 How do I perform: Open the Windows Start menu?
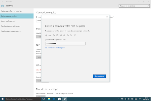click(x=3, y=99)
